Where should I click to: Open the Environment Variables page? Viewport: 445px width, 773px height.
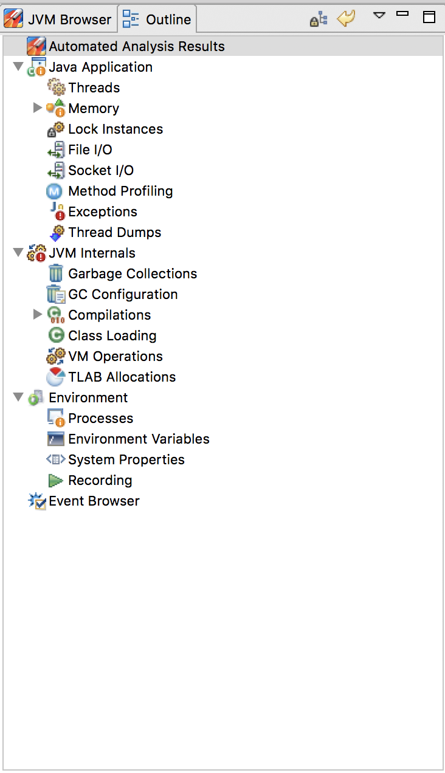point(139,439)
